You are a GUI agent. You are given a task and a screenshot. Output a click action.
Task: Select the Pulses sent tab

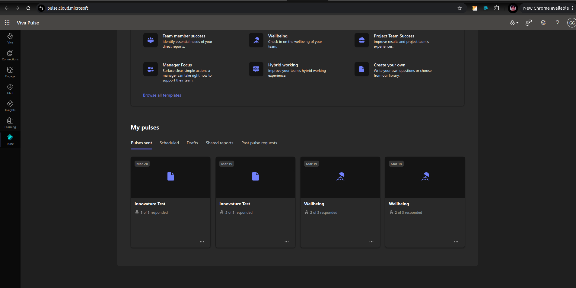pos(142,143)
